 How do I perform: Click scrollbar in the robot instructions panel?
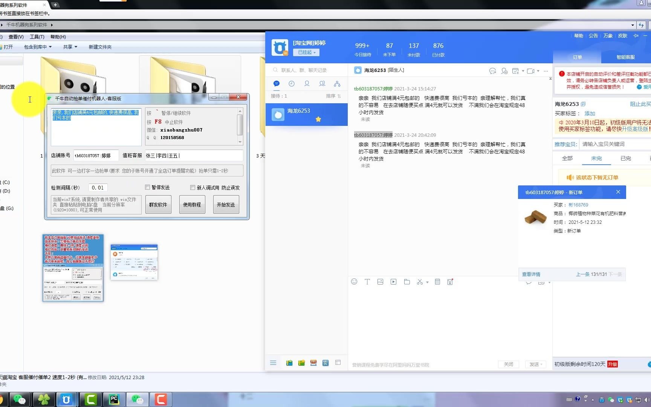coord(240,126)
